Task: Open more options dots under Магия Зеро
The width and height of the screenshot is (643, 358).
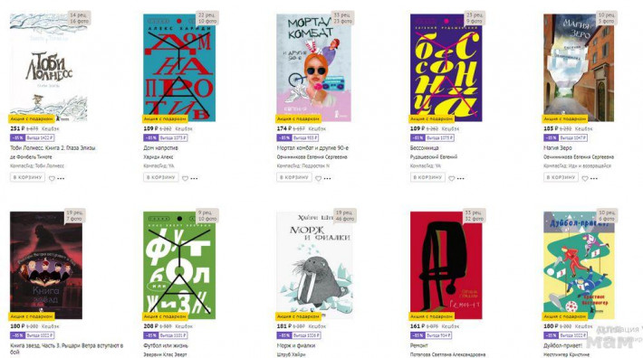Action: coord(594,178)
